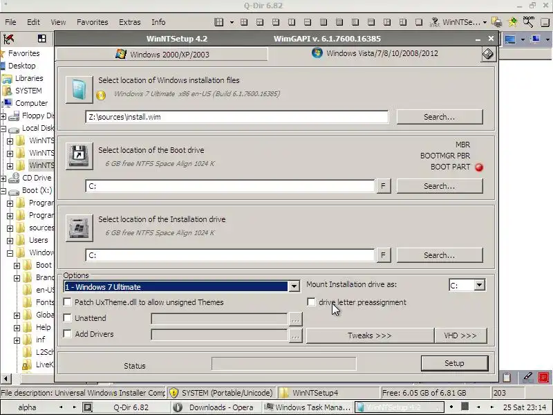The image size is (553, 415).
Task: Tick the Unattend checkbox
Action: pyautogui.click(x=67, y=317)
